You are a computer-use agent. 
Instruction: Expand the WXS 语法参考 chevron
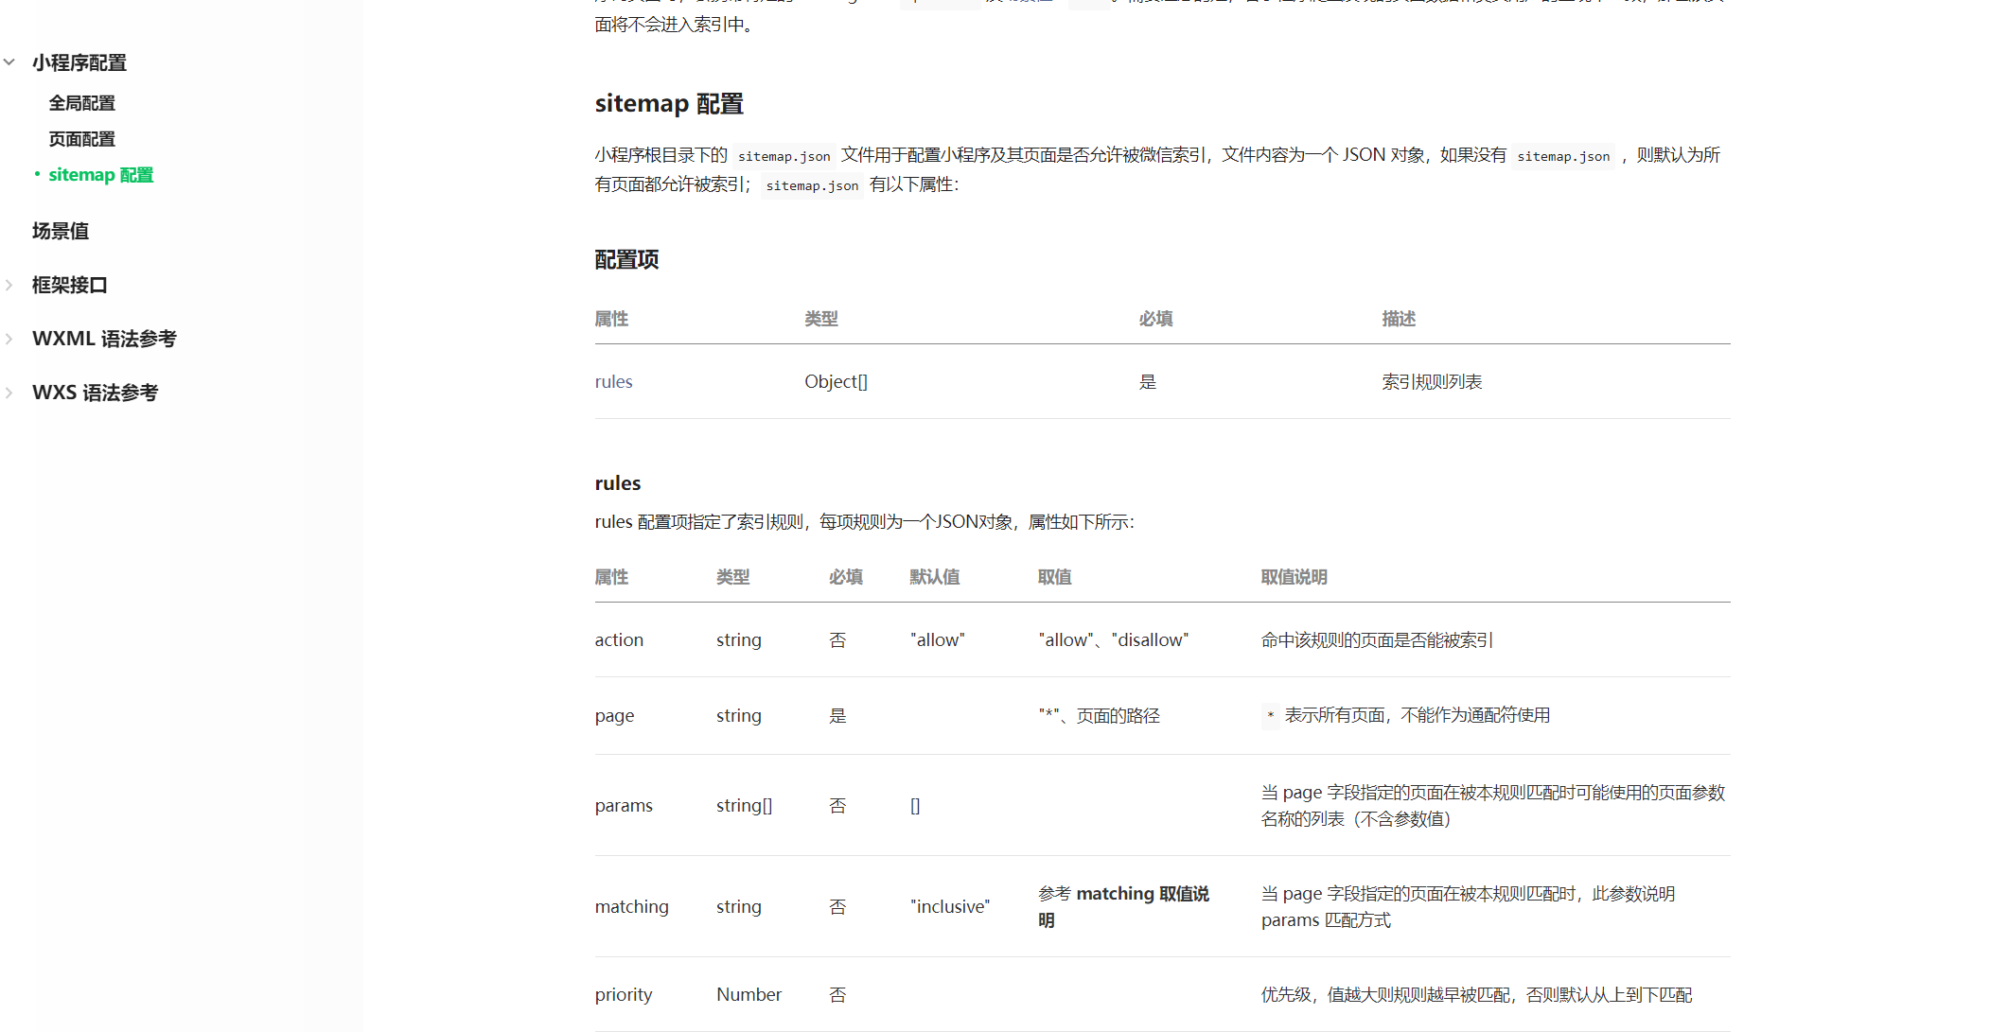pos(9,393)
